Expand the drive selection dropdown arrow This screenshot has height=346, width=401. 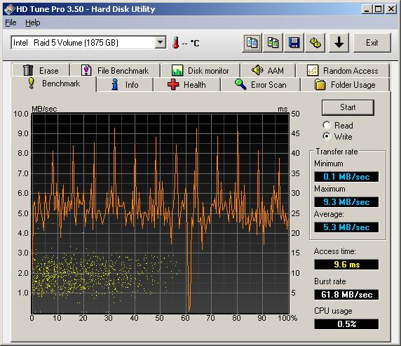[161, 42]
